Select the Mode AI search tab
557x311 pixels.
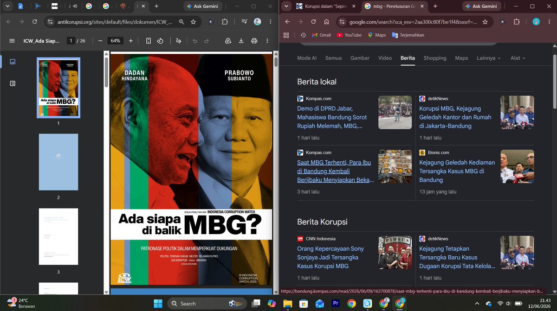tap(307, 58)
